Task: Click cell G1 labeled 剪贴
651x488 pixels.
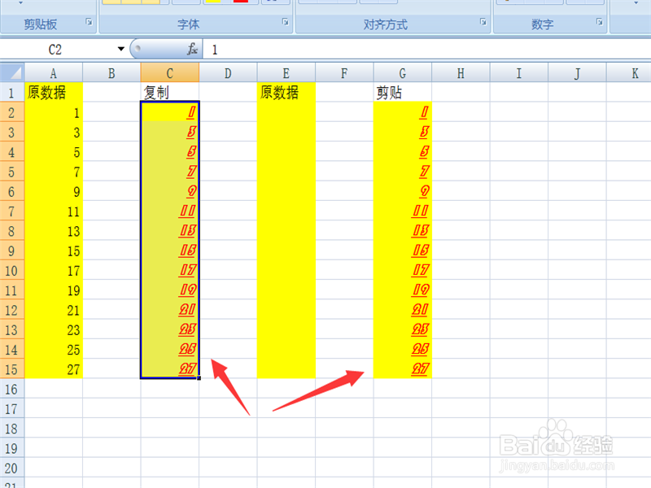Action: [402, 92]
